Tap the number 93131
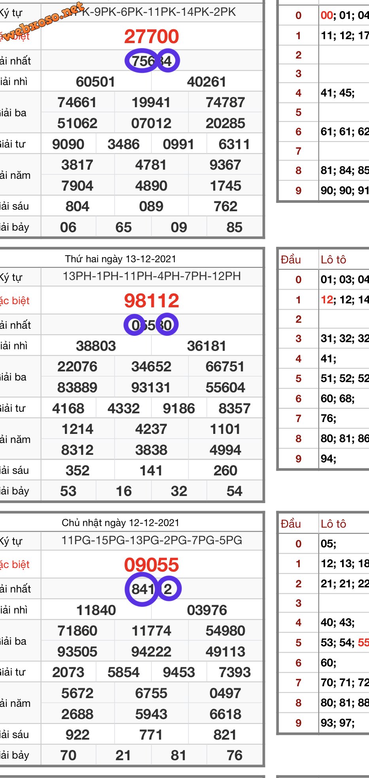The width and height of the screenshot is (369, 778). (151, 388)
